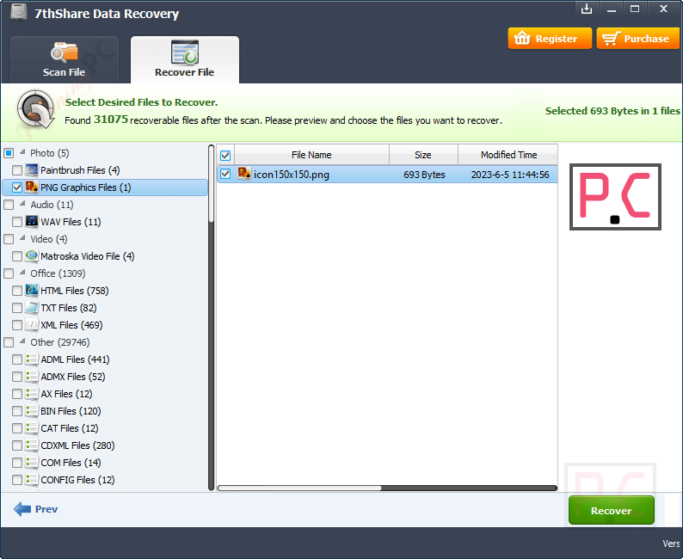Click the icon150x150.png file icon
Image resolution: width=683 pixels, height=559 pixels.
click(244, 174)
